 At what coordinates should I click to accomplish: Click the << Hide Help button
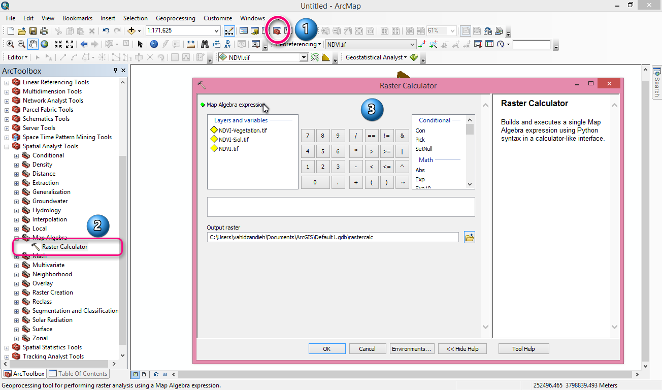click(x=462, y=349)
